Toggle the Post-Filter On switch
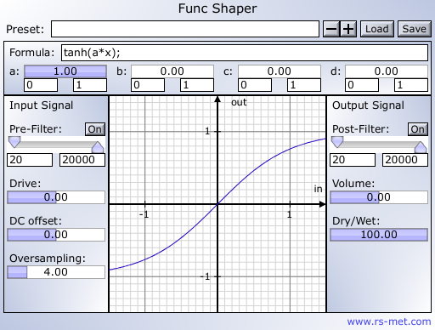This screenshot has height=330, width=435. pyautogui.click(x=418, y=129)
